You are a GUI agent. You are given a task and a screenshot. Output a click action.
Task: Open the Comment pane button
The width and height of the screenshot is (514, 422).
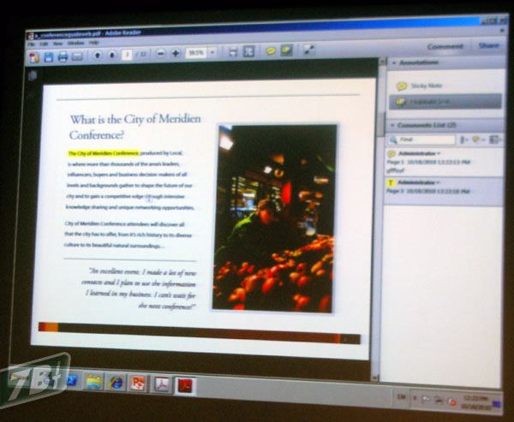[445, 46]
